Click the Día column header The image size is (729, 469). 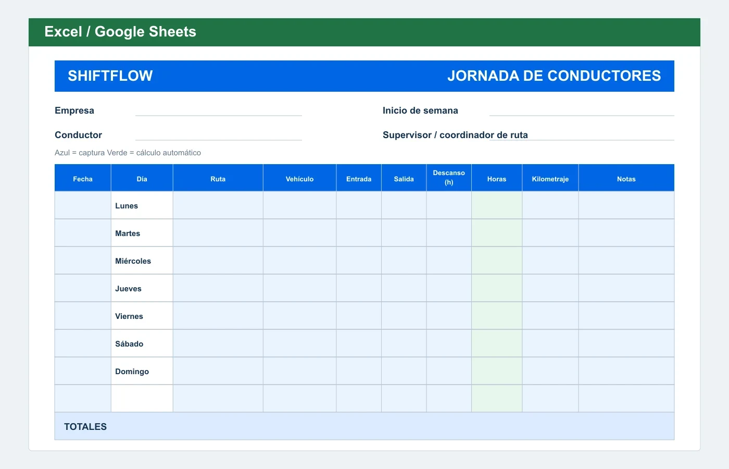coord(142,178)
